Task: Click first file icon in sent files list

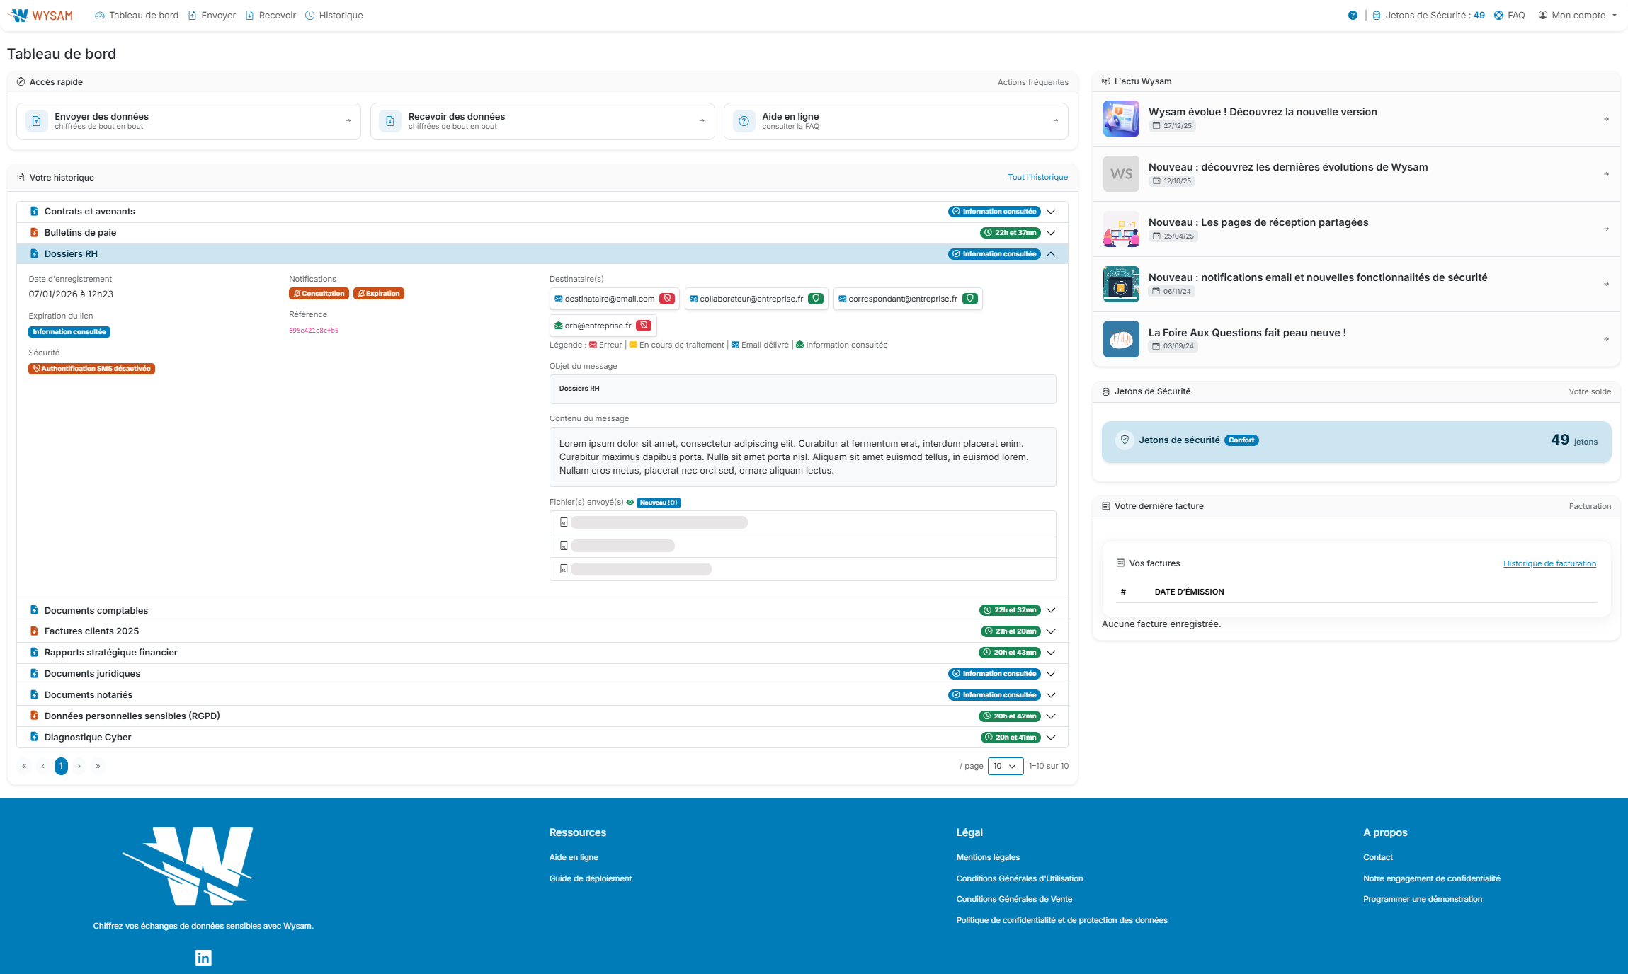Action: coord(564,522)
